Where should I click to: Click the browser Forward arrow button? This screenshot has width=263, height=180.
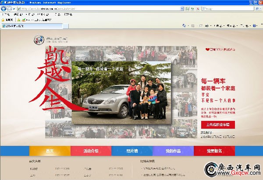point(10,9)
